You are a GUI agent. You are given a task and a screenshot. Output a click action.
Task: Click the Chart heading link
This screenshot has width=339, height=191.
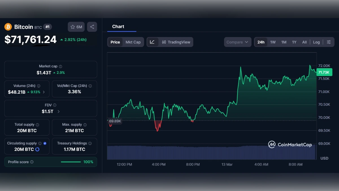tap(118, 26)
